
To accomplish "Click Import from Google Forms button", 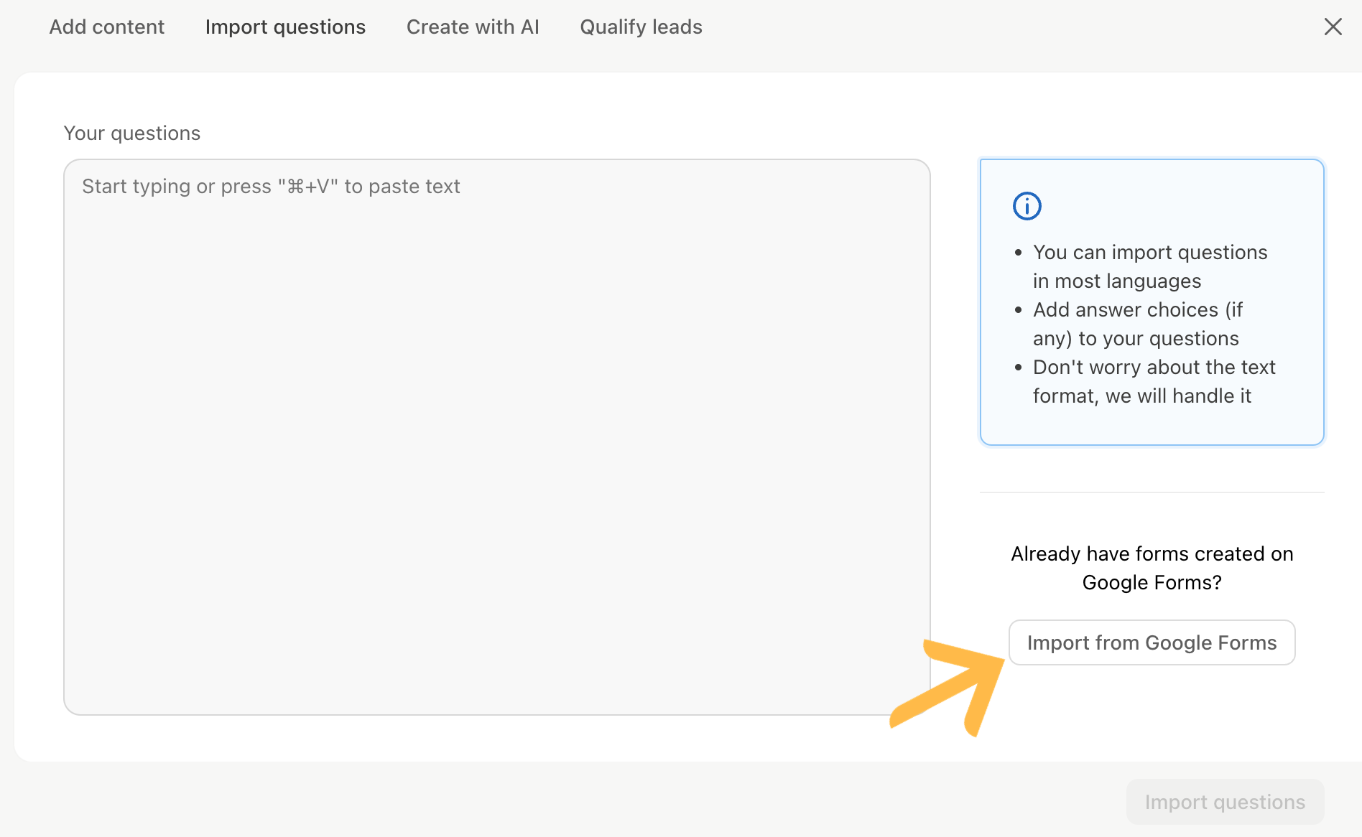I will point(1152,642).
